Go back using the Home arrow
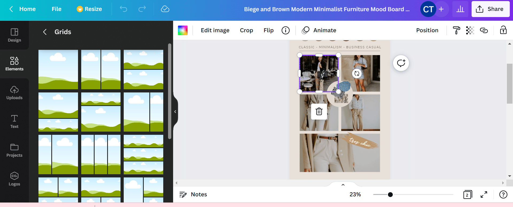513x207 pixels. click(11, 9)
